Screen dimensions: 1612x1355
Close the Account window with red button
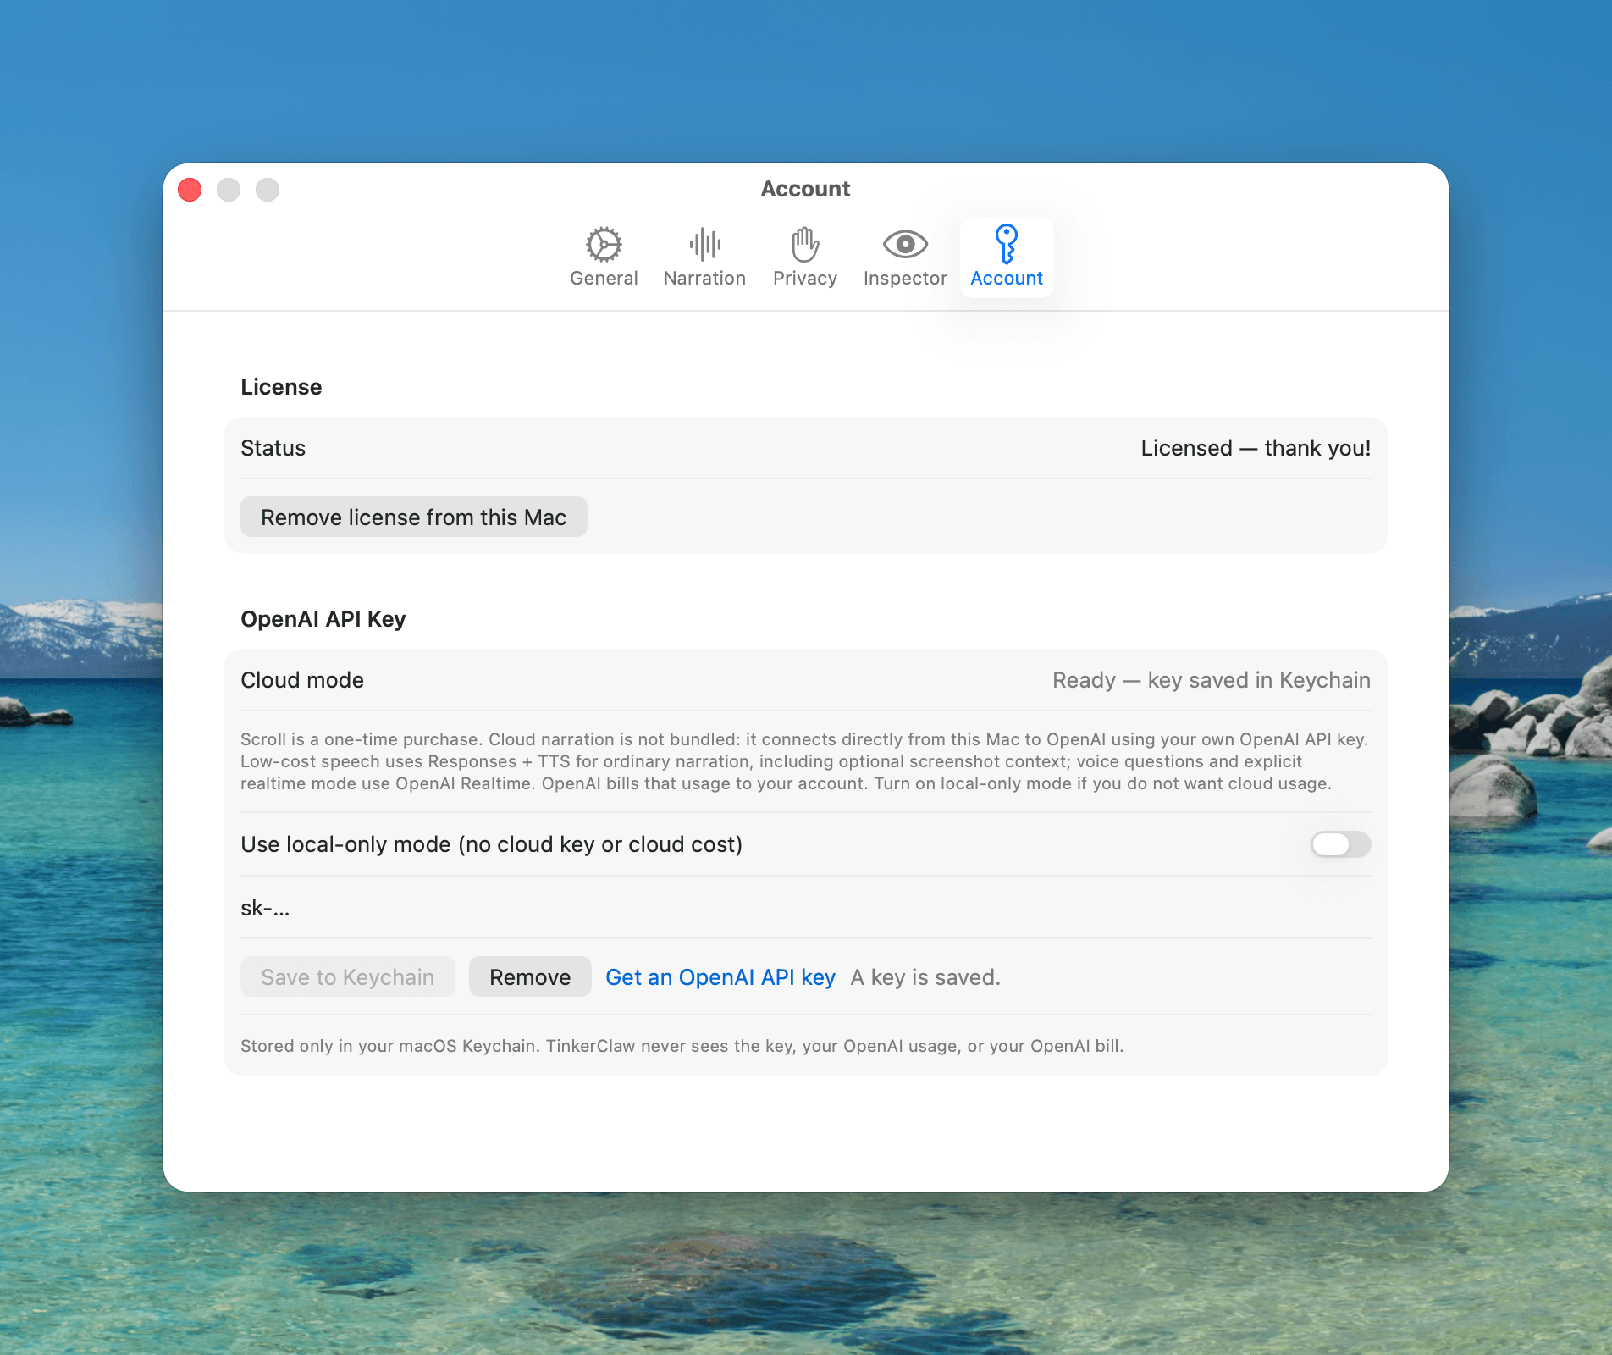(190, 190)
